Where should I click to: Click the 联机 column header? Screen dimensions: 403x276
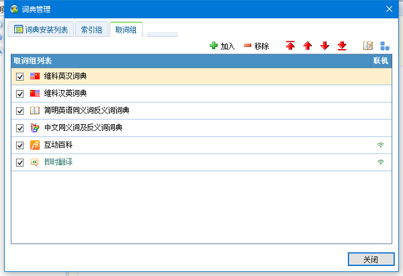tap(381, 60)
